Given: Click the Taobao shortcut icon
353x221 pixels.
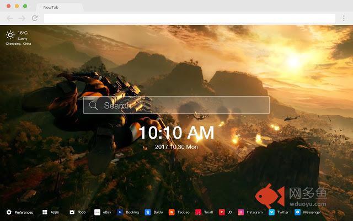Looking at the screenshot, I should coord(172,212).
